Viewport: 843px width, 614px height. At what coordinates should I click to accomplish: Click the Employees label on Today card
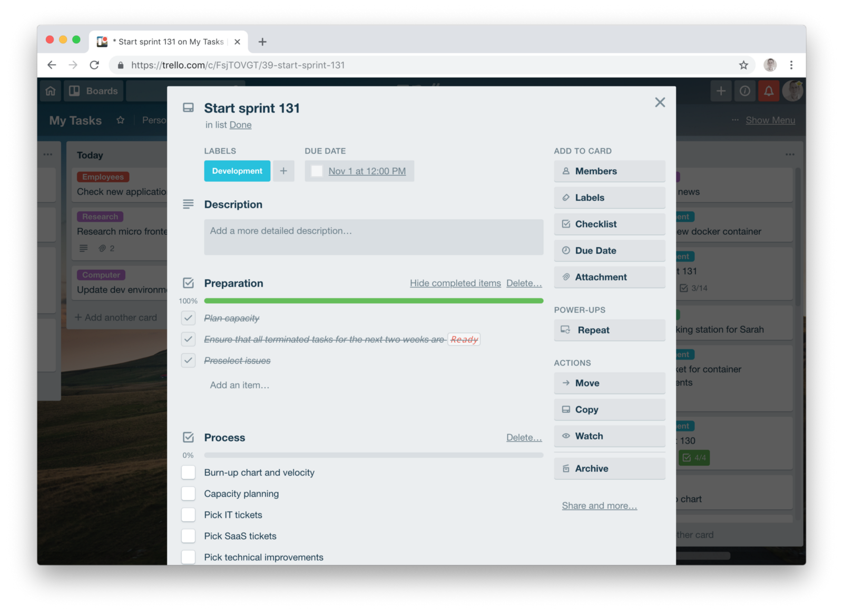(103, 177)
